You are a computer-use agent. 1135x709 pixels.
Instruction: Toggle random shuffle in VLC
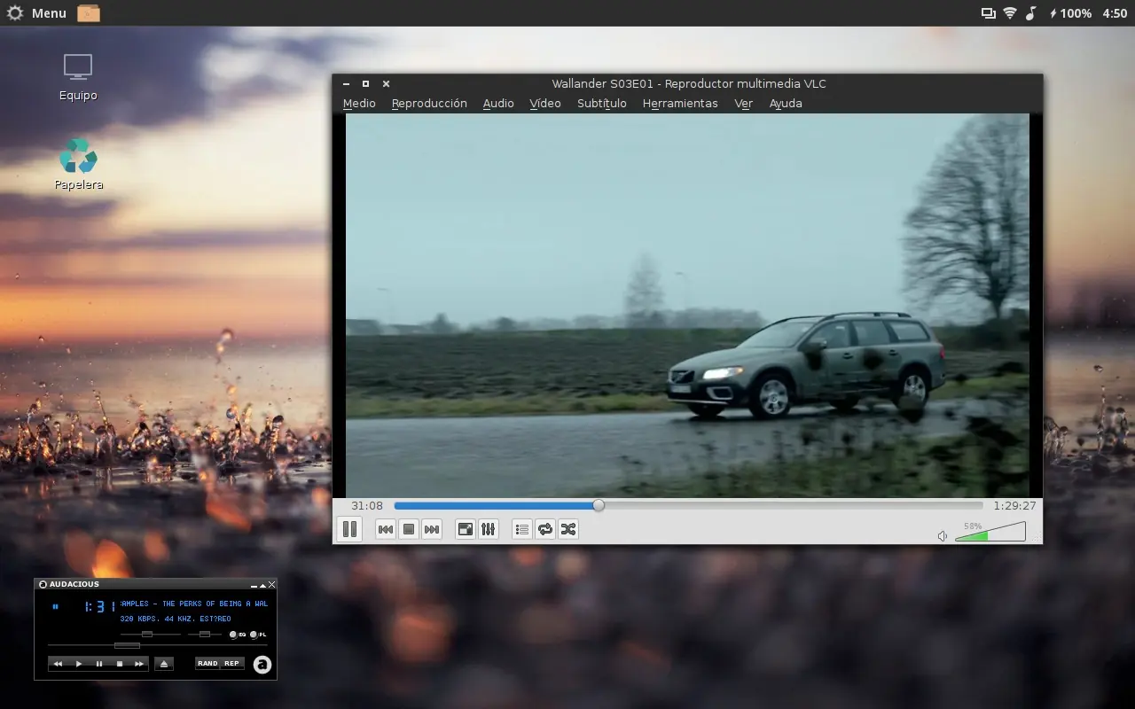pos(568,530)
